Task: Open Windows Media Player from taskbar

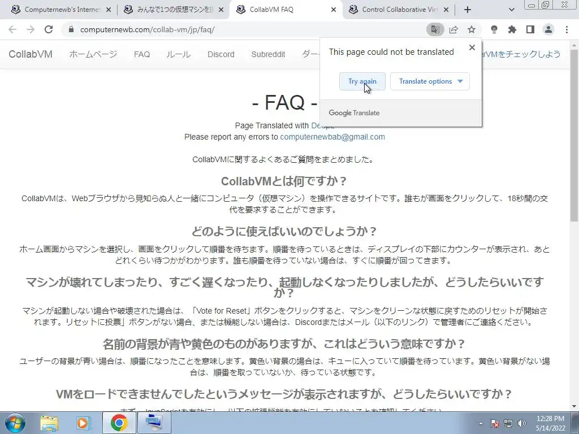Action: coord(84,423)
